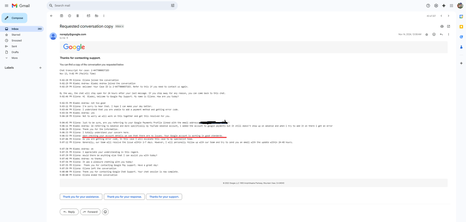Click the Google logo in email body

tap(74, 47)
